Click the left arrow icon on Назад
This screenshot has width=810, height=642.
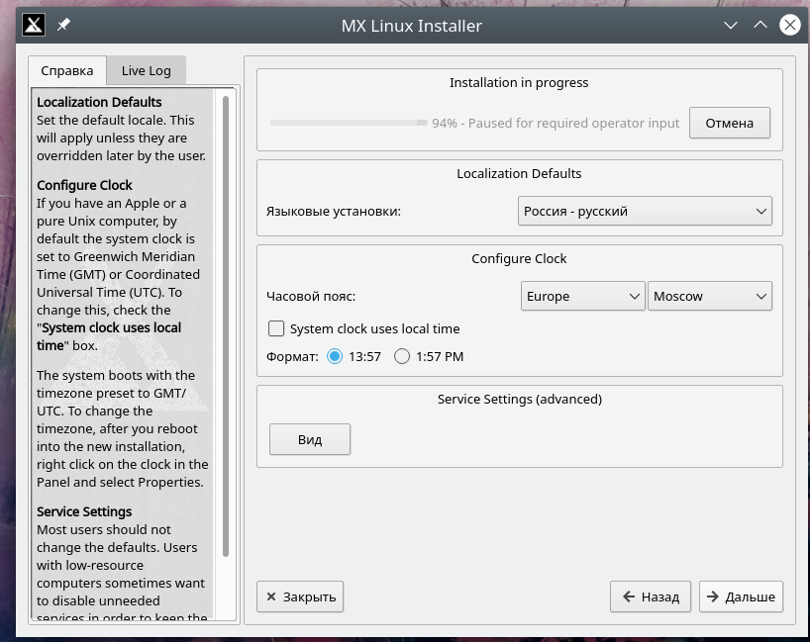point(628,596)
